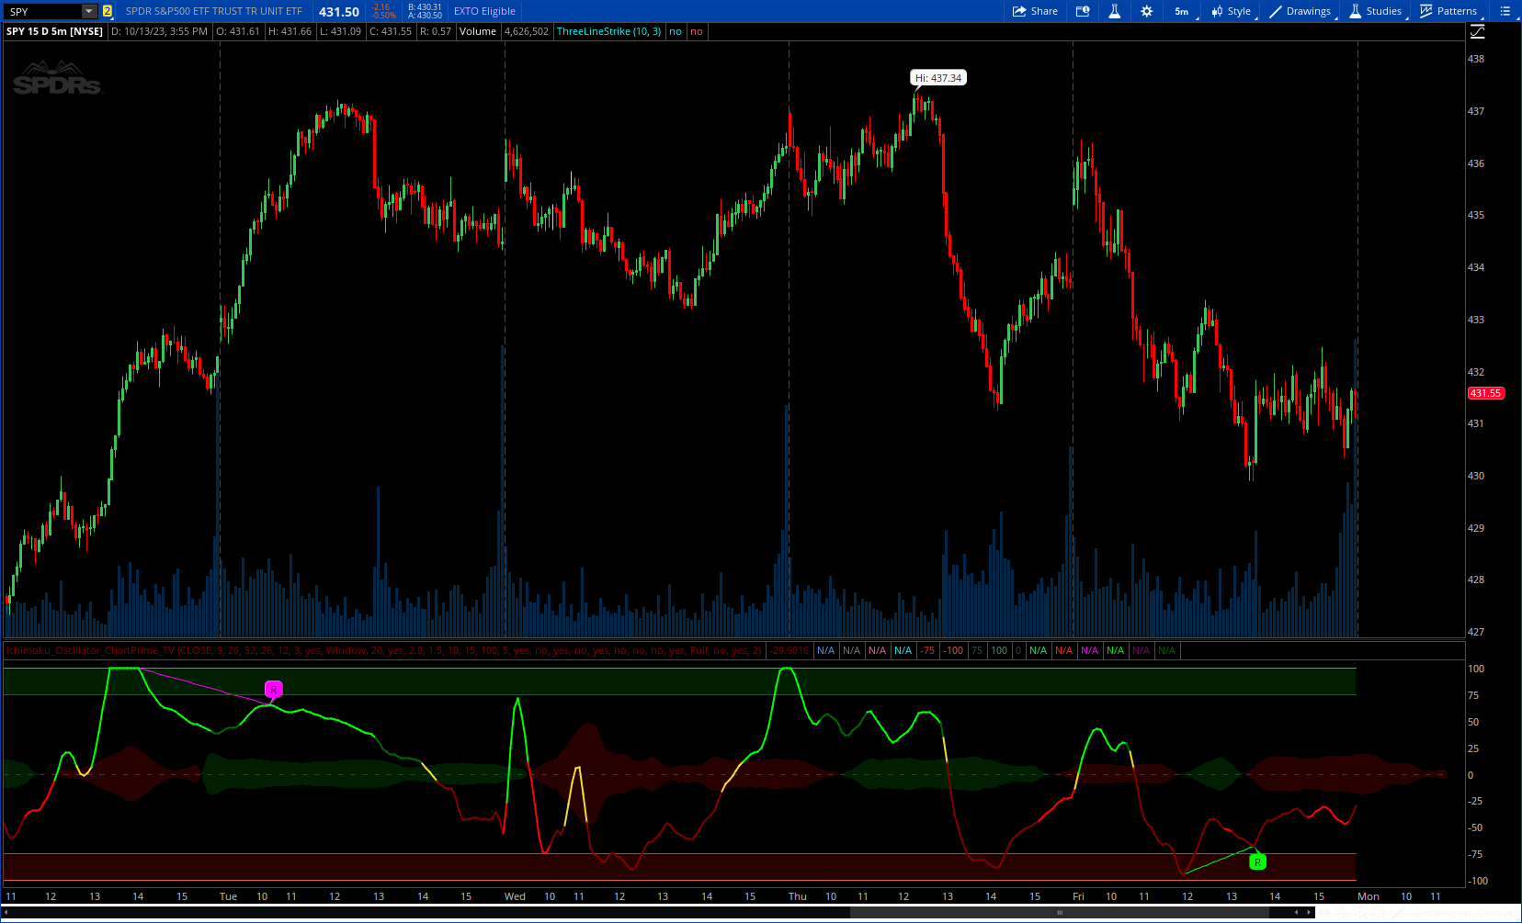Open the Studies menu

[1376, 11]
